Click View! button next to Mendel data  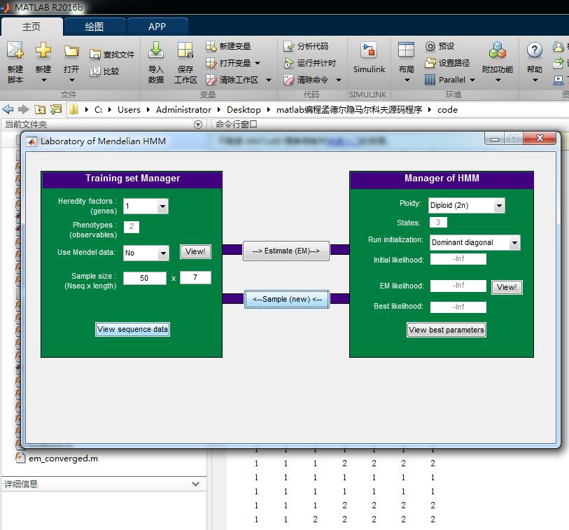(195, 251)
